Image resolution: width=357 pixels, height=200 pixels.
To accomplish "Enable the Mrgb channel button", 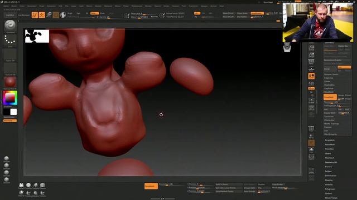I will [x=70, y=13].
